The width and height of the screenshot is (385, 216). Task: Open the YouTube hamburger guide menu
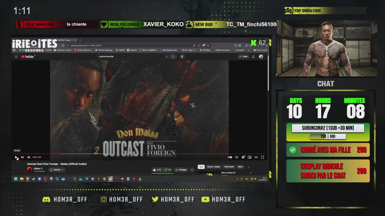tap(16, 56)
